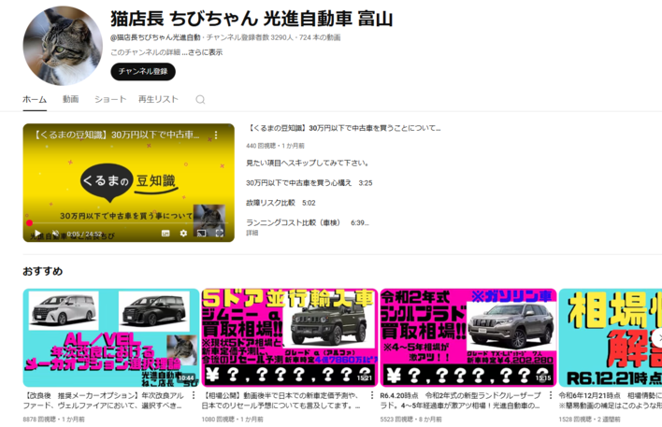
Task: Expand the video description via 詳細
Action: 252,233
